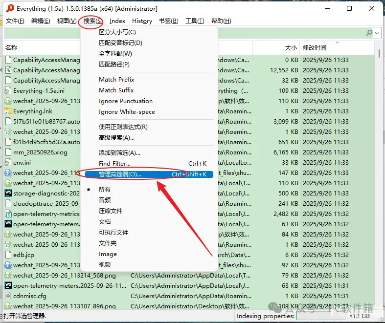Enable Ignore White-space option
Image resolution: width=385 pixels, height=323 pixels.
149,112
